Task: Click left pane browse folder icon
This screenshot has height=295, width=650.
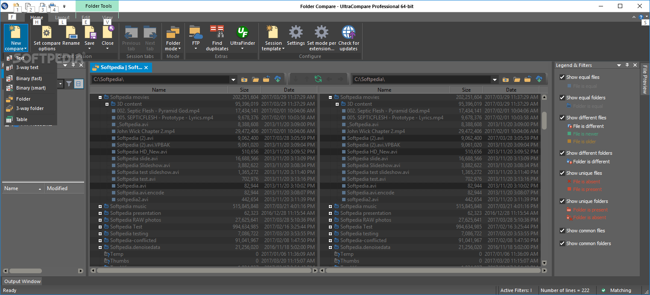Action: click(255, 79)
